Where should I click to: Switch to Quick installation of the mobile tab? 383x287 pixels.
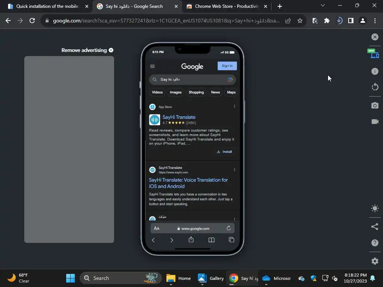point(46,6)
